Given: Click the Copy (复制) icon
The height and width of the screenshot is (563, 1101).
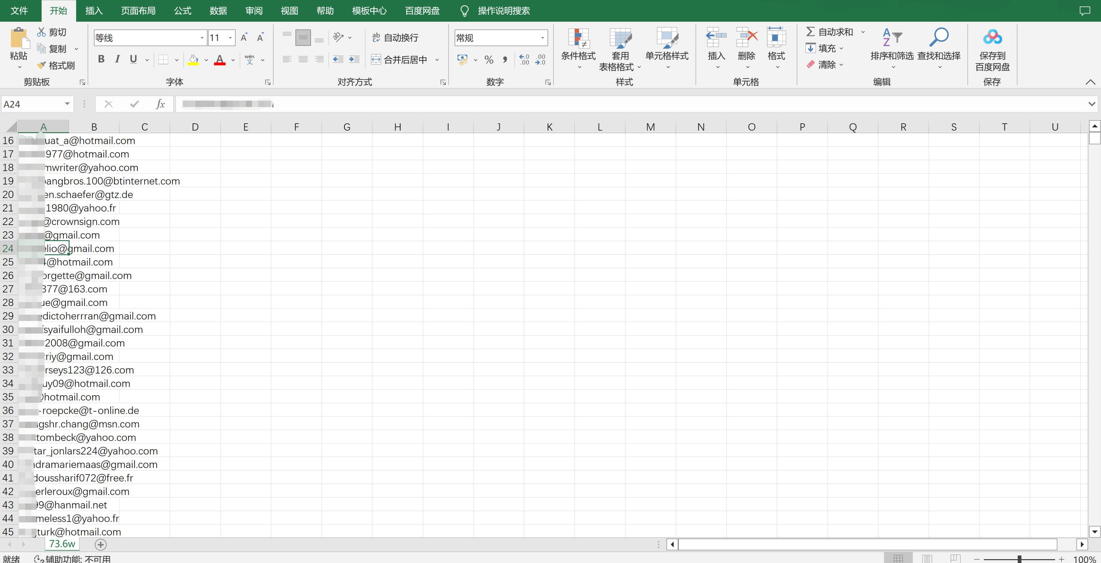Looking at the screenshot, I should tap(42, 49).
